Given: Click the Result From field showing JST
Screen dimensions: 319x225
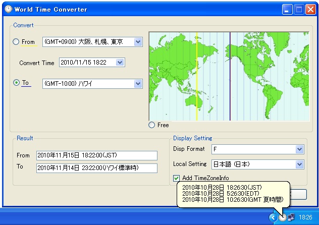Looking at the screenshot, I should 97,155.
